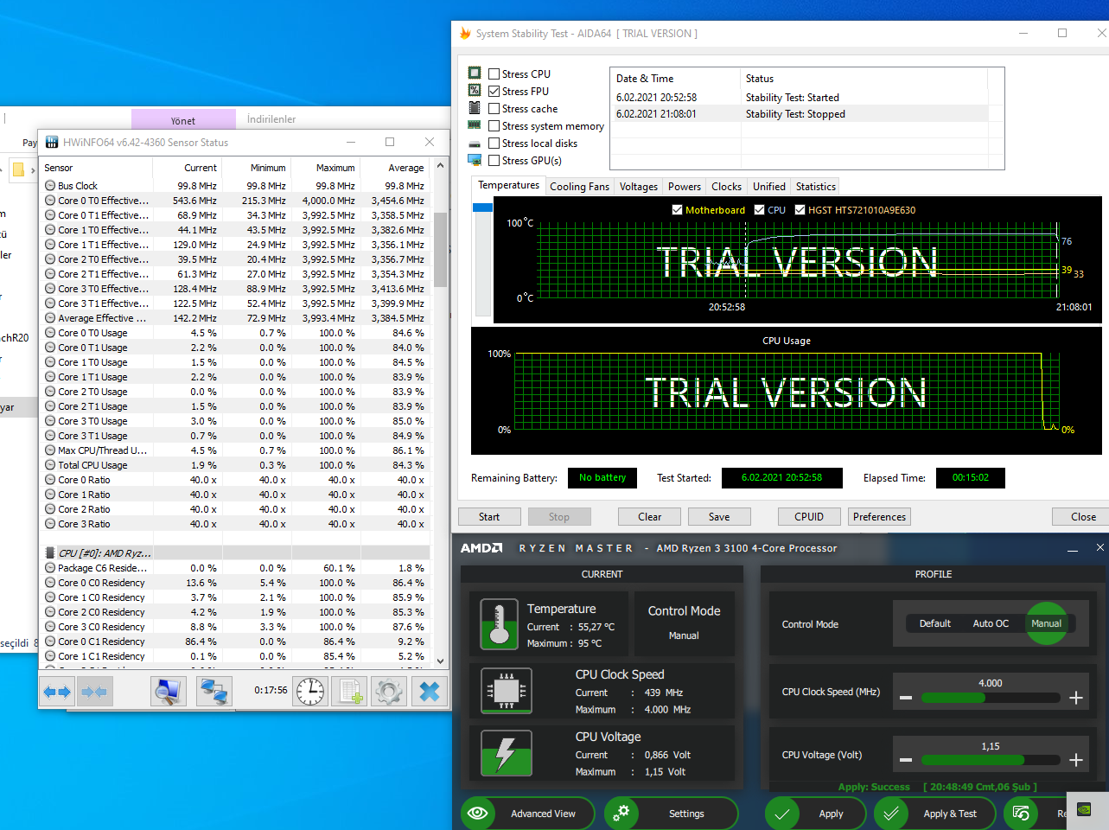The image size is (1109, 830).
Task: Open the Statistics tab
Action: [816, 187]
